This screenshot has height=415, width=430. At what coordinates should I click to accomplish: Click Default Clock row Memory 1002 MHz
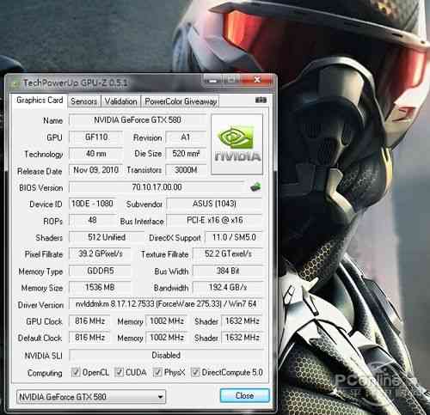pyautogui.click(x=167, y=338)
